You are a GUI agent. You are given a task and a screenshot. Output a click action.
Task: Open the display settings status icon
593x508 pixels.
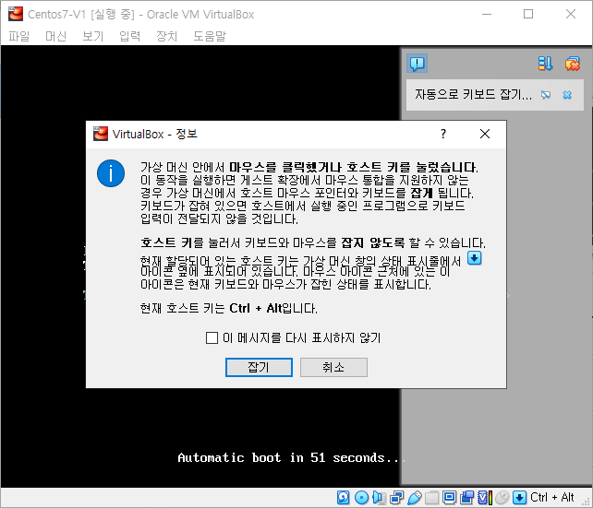click(x=449, y=498)
